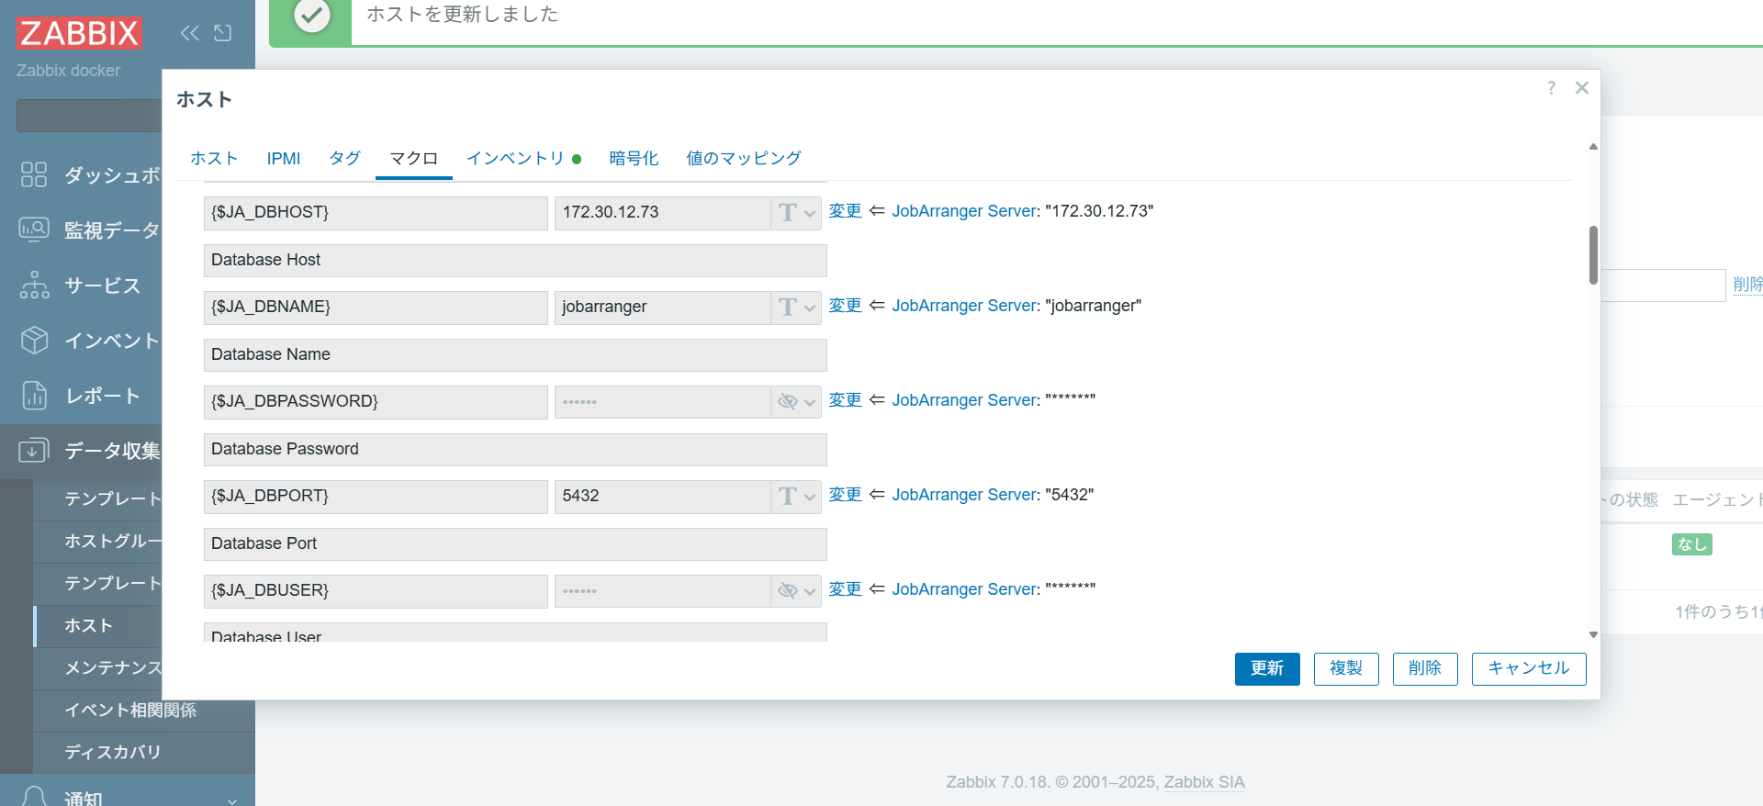Open secret type dropdown for {$JA_DBUSER}
This screenshot has height=806, width=1763.
click(796, 591)
